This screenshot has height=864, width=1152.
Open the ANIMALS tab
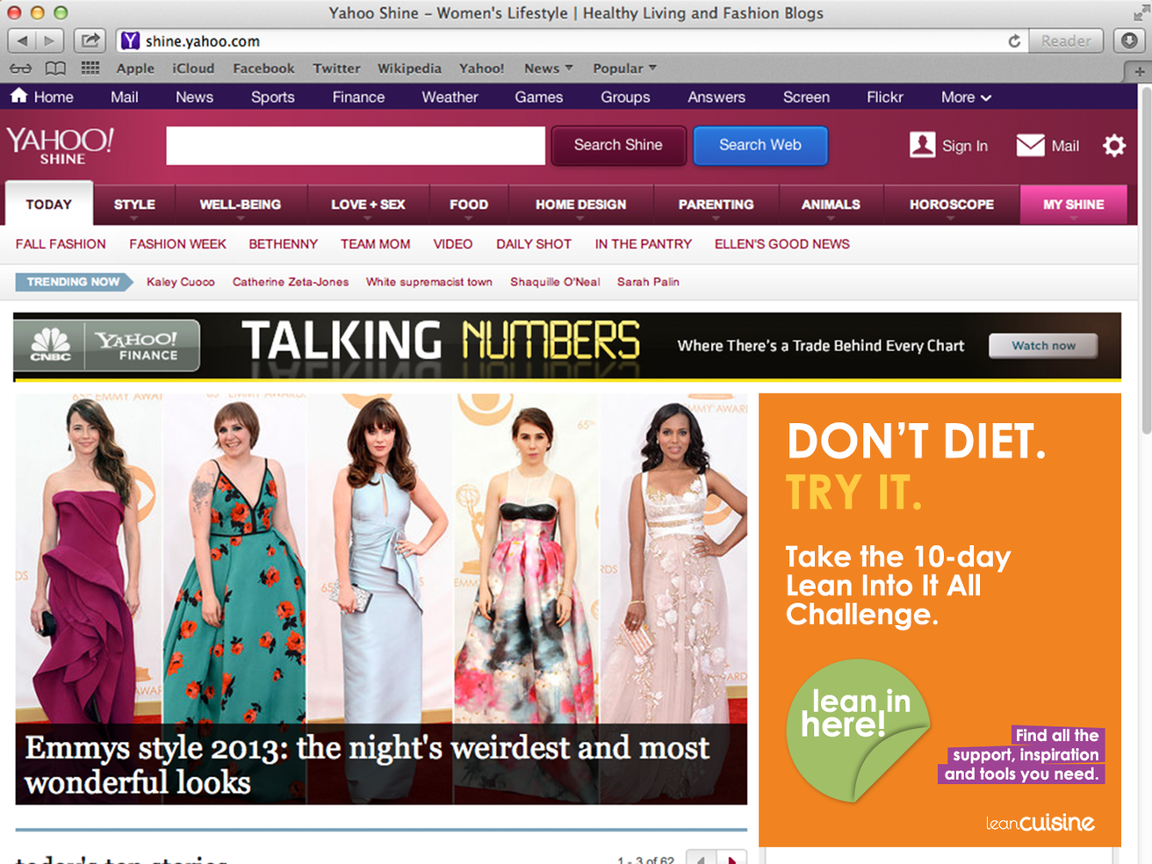pos(831,205)
